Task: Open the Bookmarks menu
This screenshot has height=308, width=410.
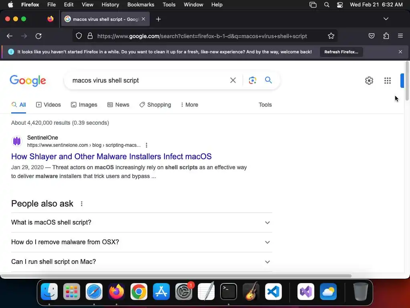Action: pos(141,5)
